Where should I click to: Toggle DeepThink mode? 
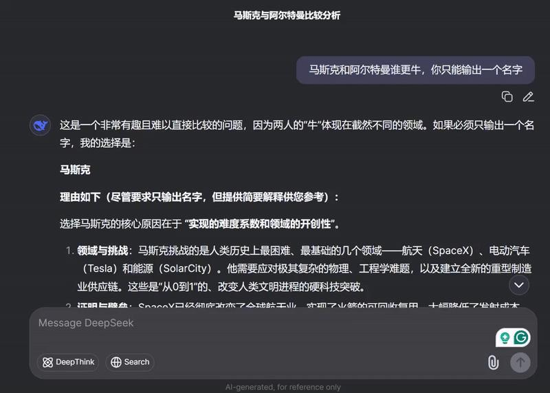(x=67, y=362)
